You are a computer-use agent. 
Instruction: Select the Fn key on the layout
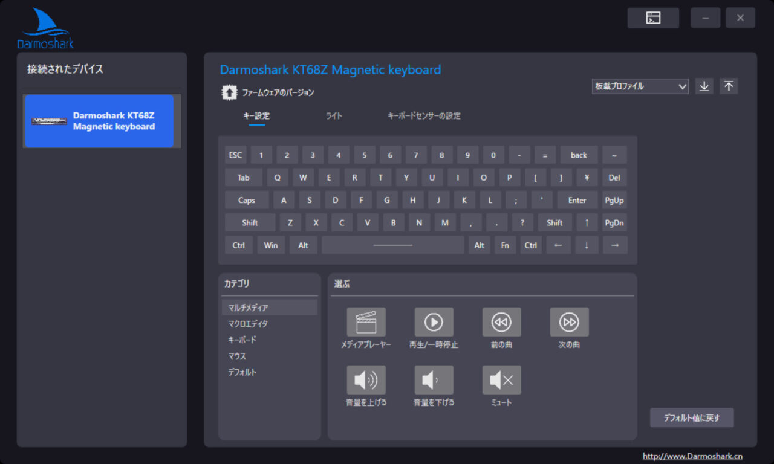[x=505, y=245]
